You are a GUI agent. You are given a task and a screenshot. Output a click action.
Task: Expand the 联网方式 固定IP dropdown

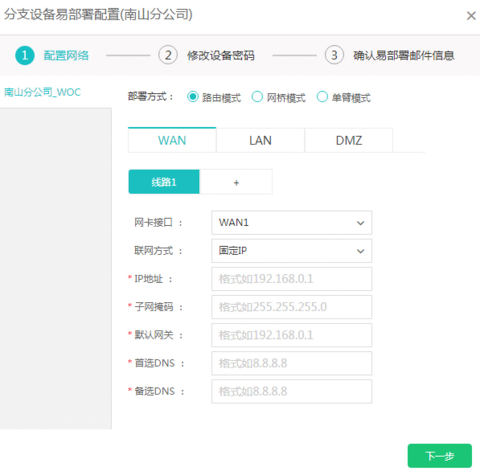coord(291,251)
